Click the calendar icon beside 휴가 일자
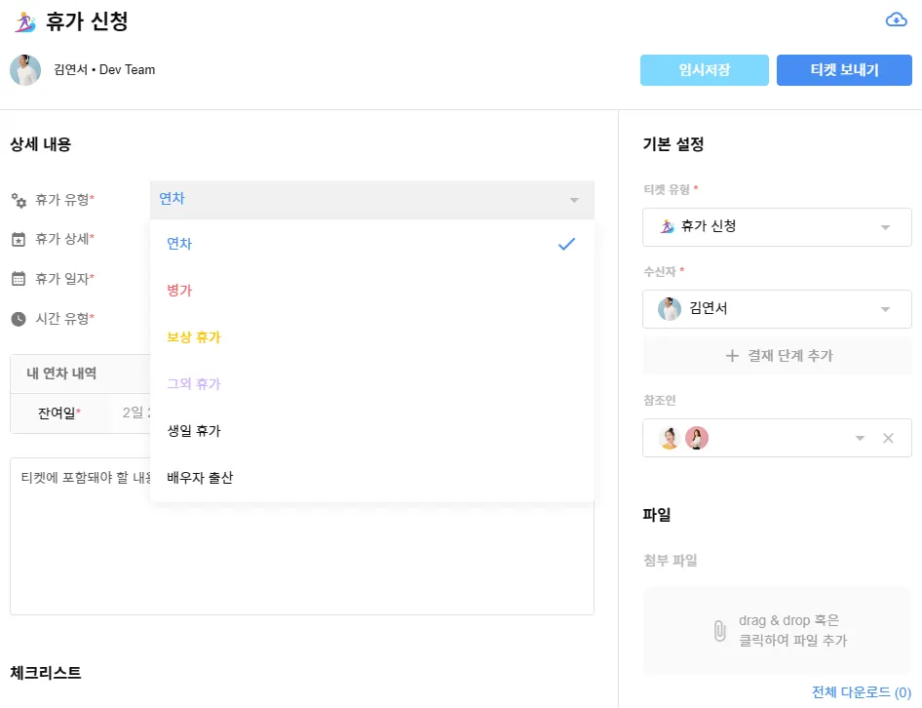The height and width of the screenshot is (708, 922). (x=19, y=279)
